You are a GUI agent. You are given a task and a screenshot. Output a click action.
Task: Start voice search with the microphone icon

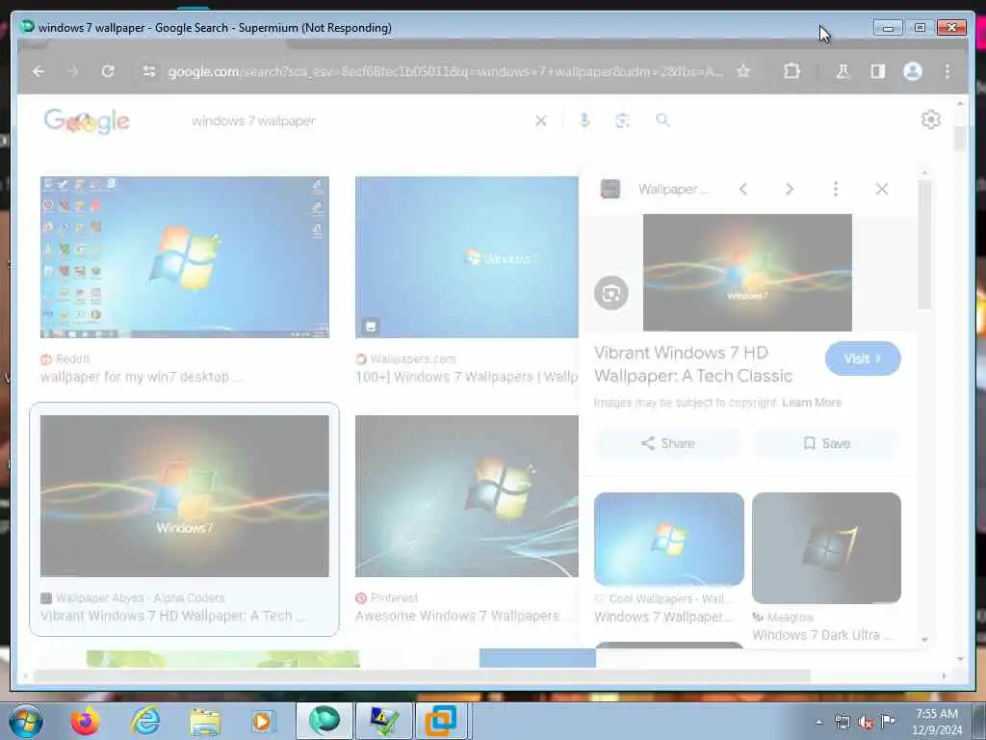(584, 120)
